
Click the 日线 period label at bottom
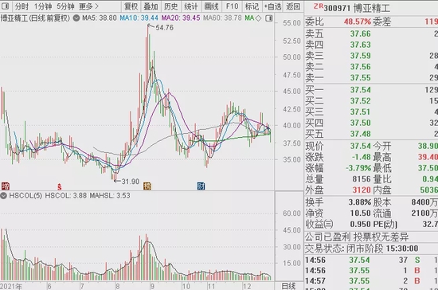coord(288,286)
